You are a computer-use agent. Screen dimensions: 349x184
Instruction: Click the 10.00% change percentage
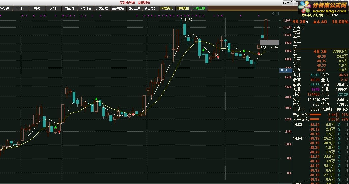(x=340, y=22)
